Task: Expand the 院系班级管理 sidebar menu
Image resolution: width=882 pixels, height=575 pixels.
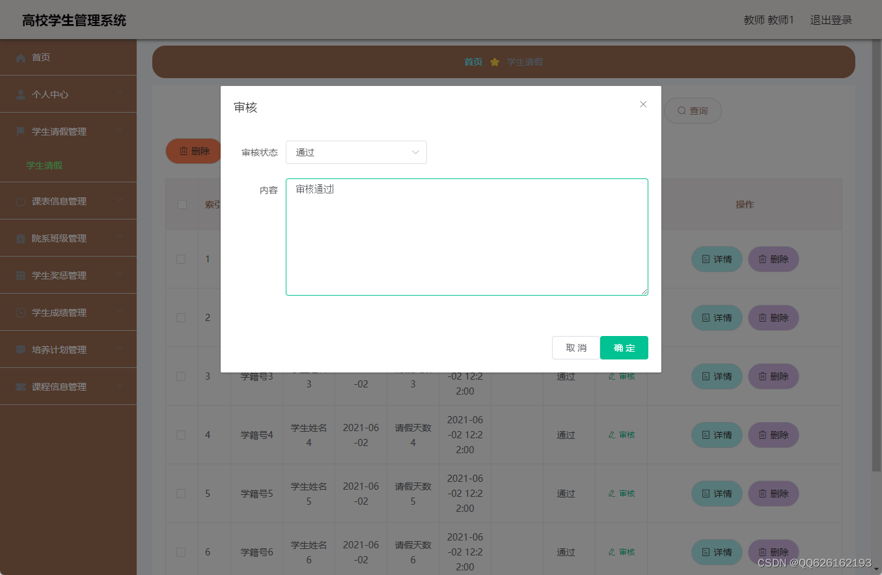Action: [68, 238]
